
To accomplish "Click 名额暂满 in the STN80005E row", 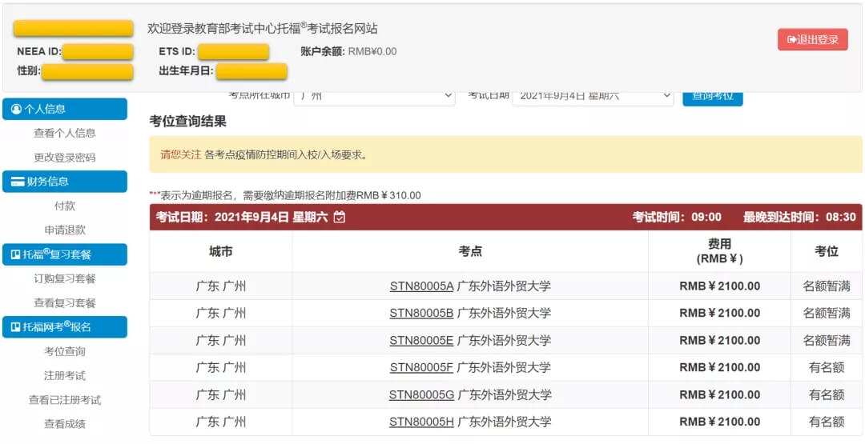I will [x=827, y=341].
